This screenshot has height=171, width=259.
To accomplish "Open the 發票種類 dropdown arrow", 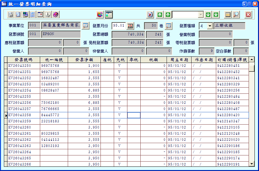I will tap(209, 26).
